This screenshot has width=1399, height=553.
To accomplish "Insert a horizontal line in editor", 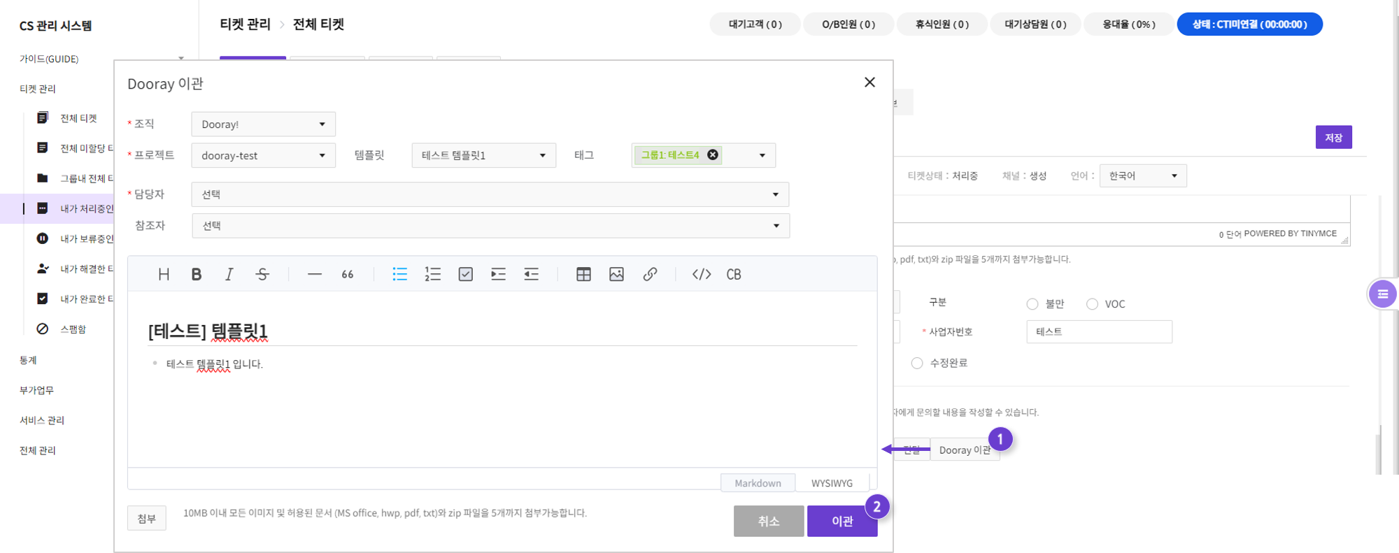I will 315,274.
